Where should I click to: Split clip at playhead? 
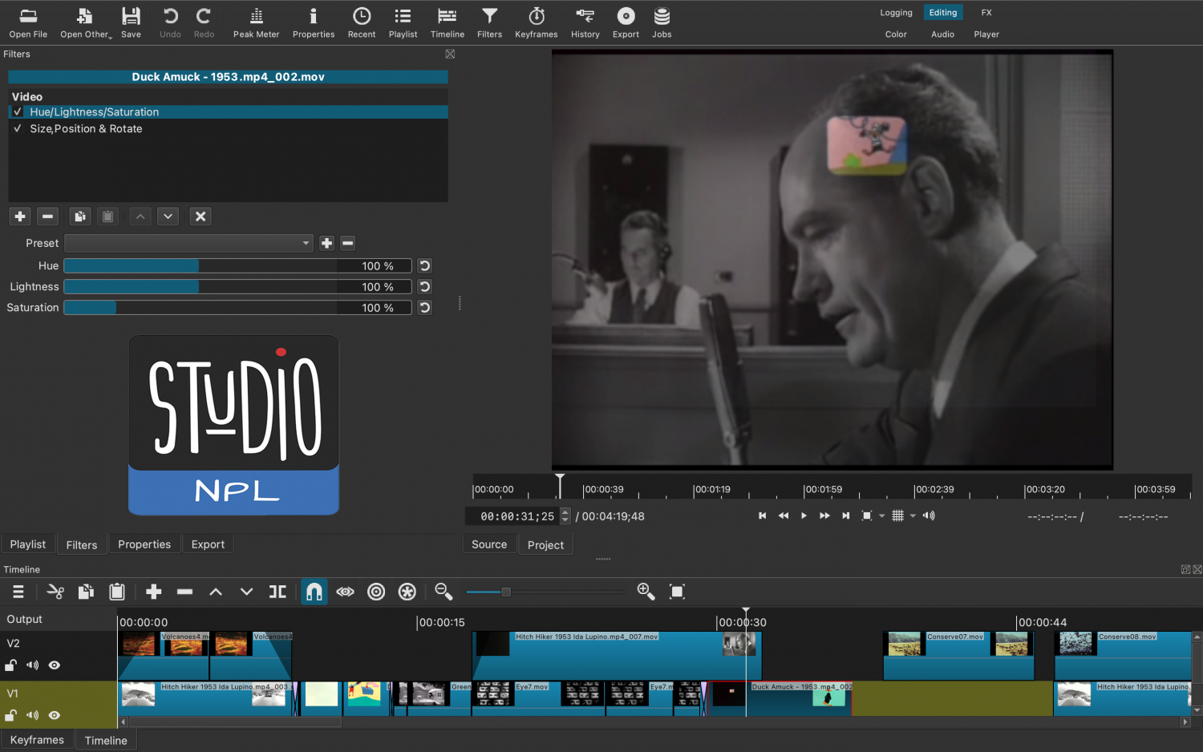277,592
